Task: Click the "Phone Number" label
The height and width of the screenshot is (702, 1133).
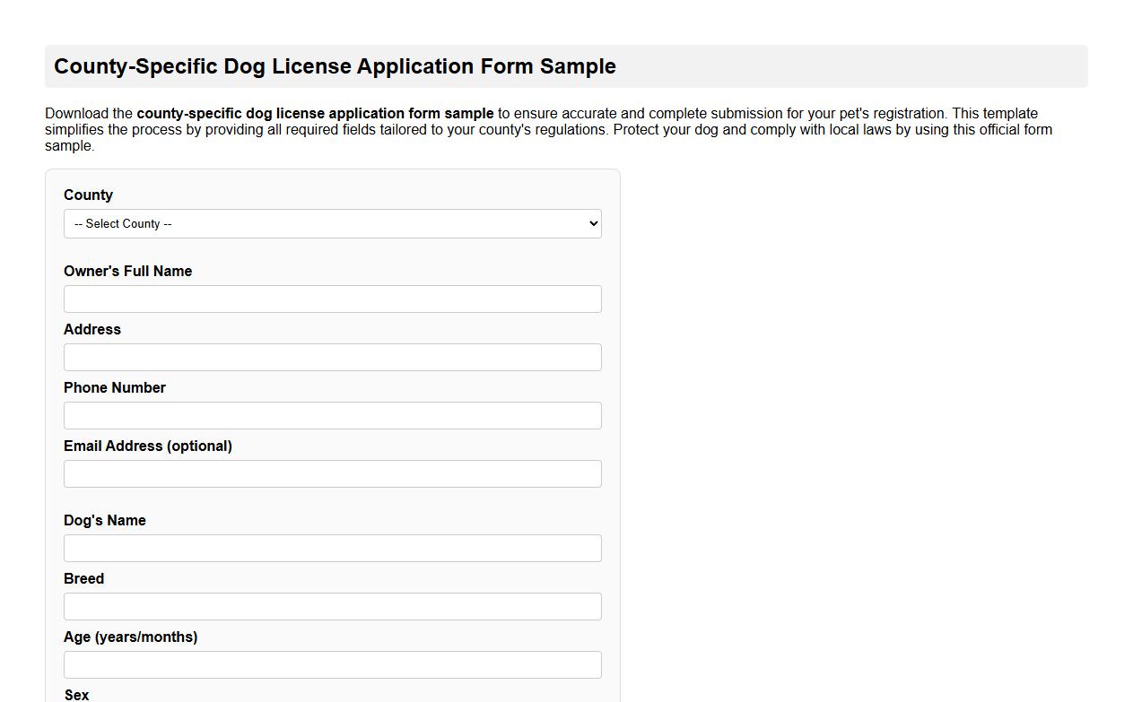Action: pyautogui.click(x=114, y=387)
